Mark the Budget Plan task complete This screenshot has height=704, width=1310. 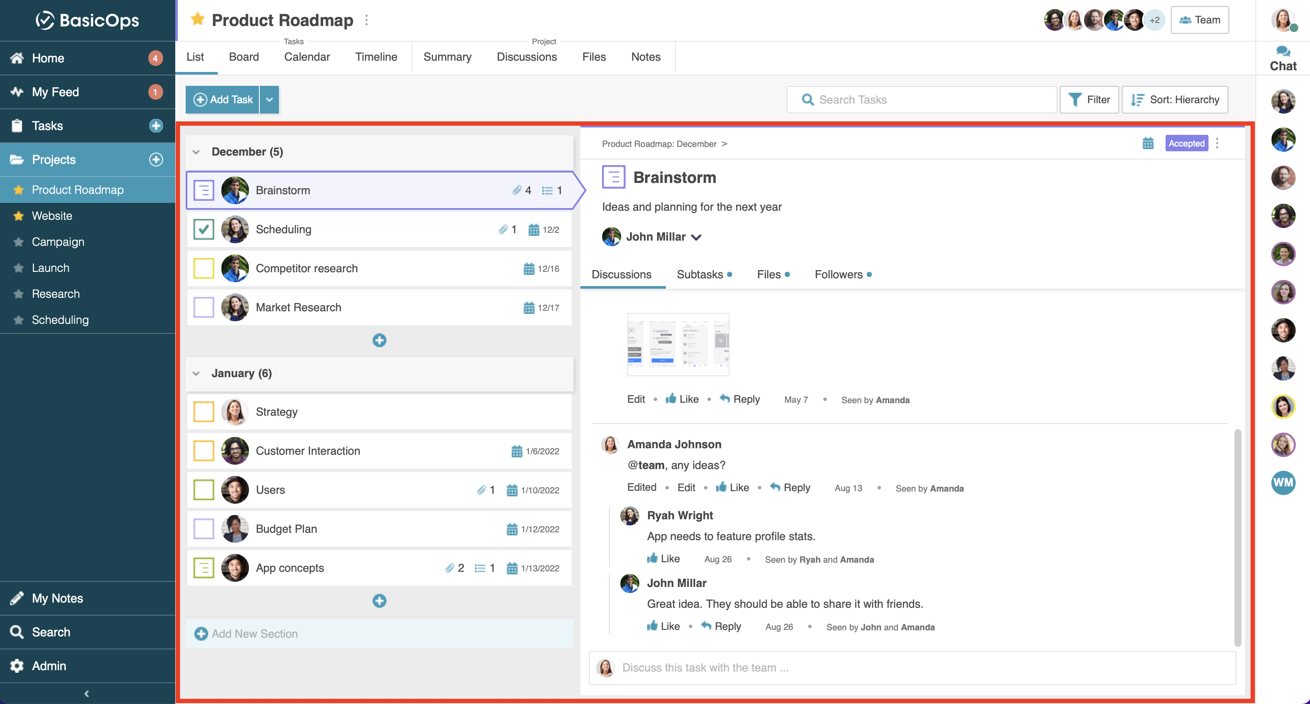click(x=203, y=528)
